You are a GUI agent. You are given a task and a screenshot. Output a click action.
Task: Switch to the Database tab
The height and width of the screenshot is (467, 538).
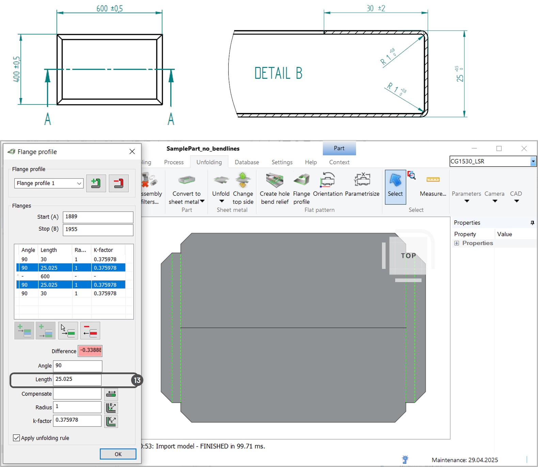pyautogui.click(x=247, y=162)
